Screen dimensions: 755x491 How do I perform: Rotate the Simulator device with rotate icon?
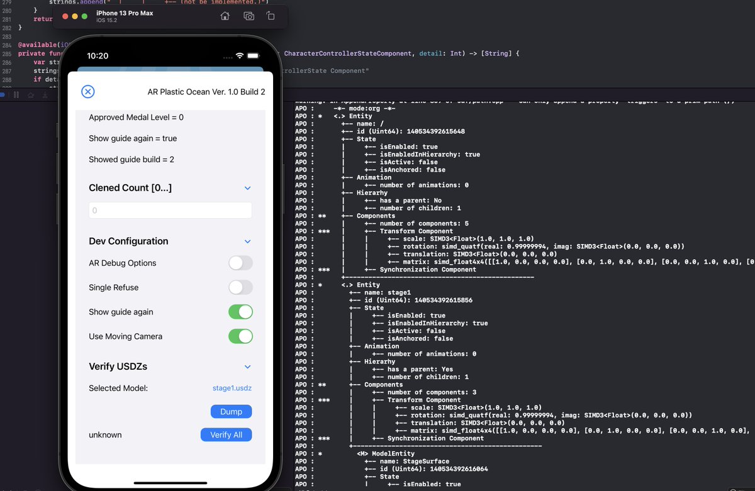[x=271, y=16]
